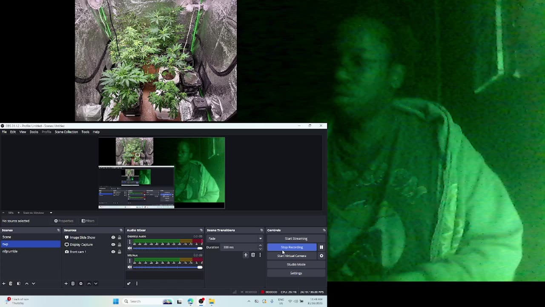Toggle Studio Mode
The image size is (545, 307).
[296, 264]
